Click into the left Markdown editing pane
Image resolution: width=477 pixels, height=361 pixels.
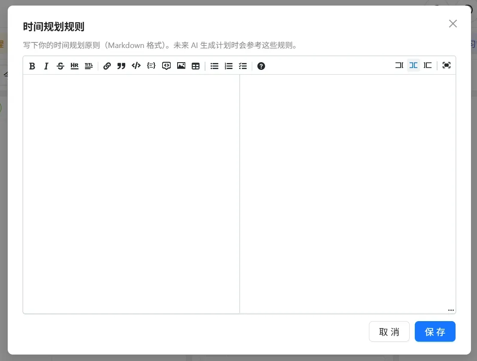[x=131, y=194]
